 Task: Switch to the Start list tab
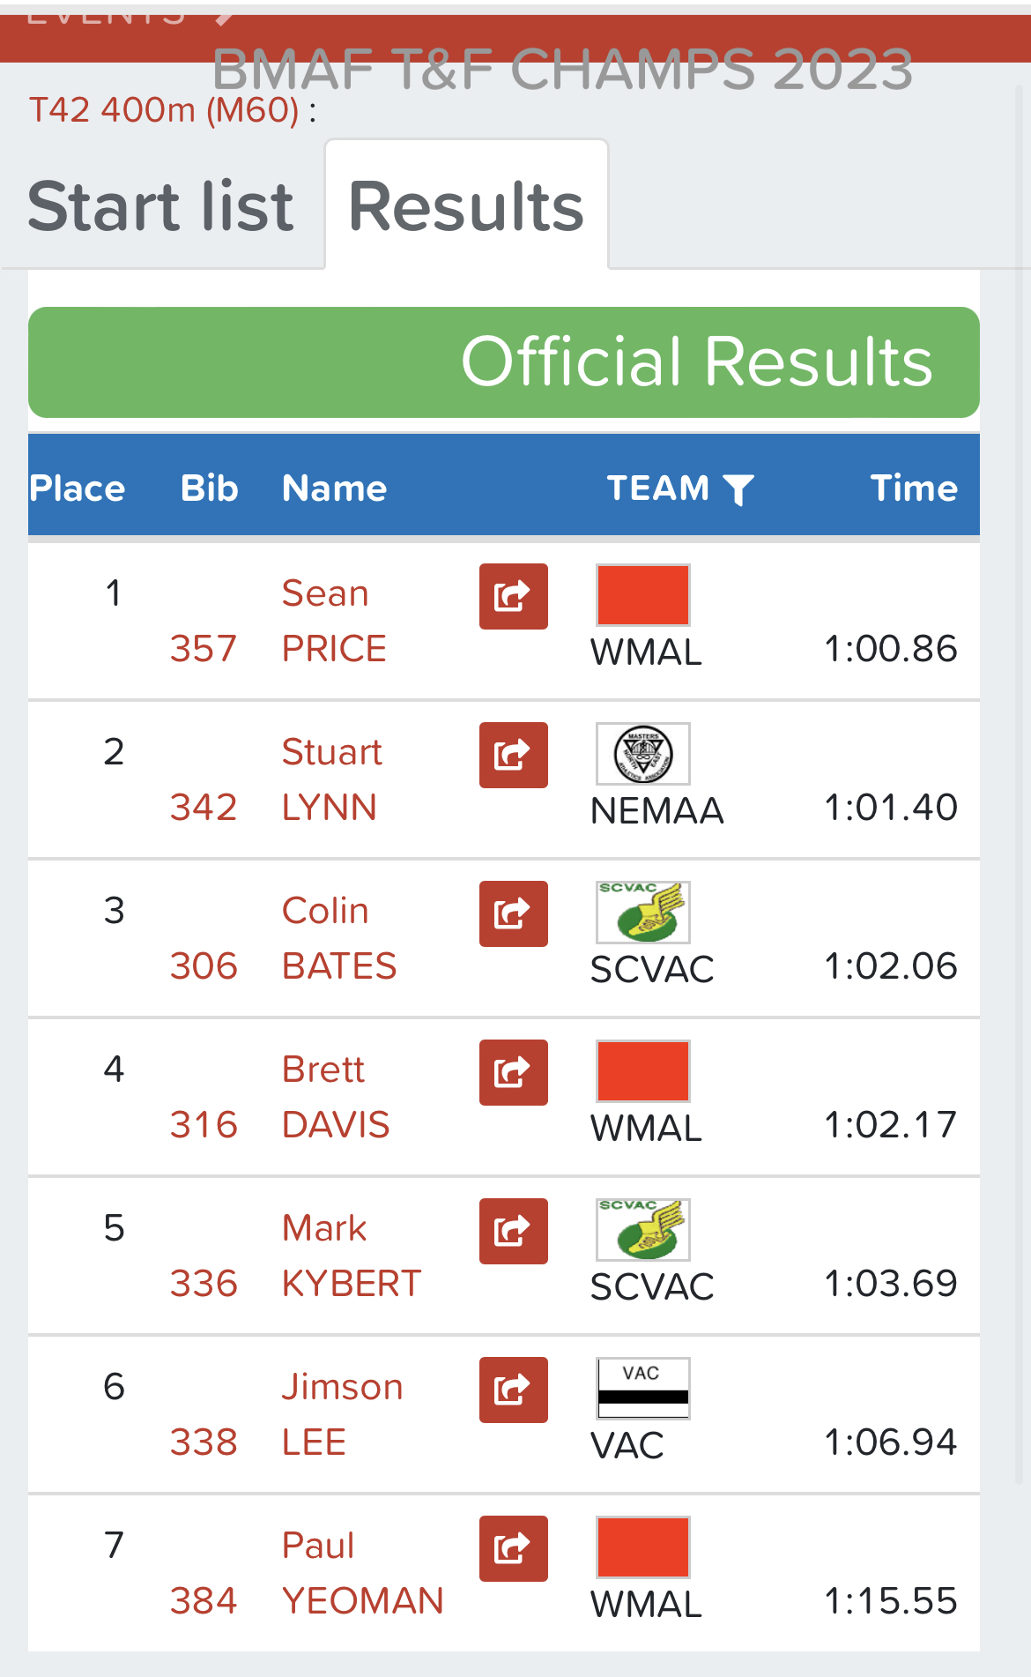(x=160, y=206)
